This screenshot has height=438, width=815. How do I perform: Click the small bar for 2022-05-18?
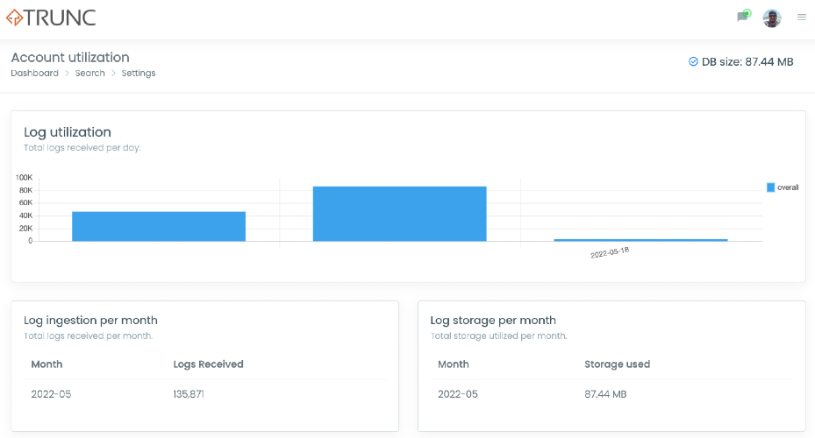point(640,240)
